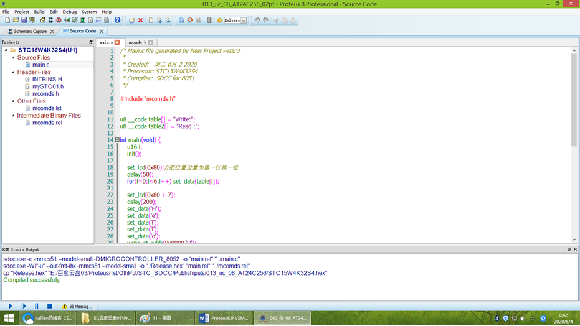This screenshot has height=326, width=580.
Task: Open the File Explorer taskbar window
Action: [107, 318]
